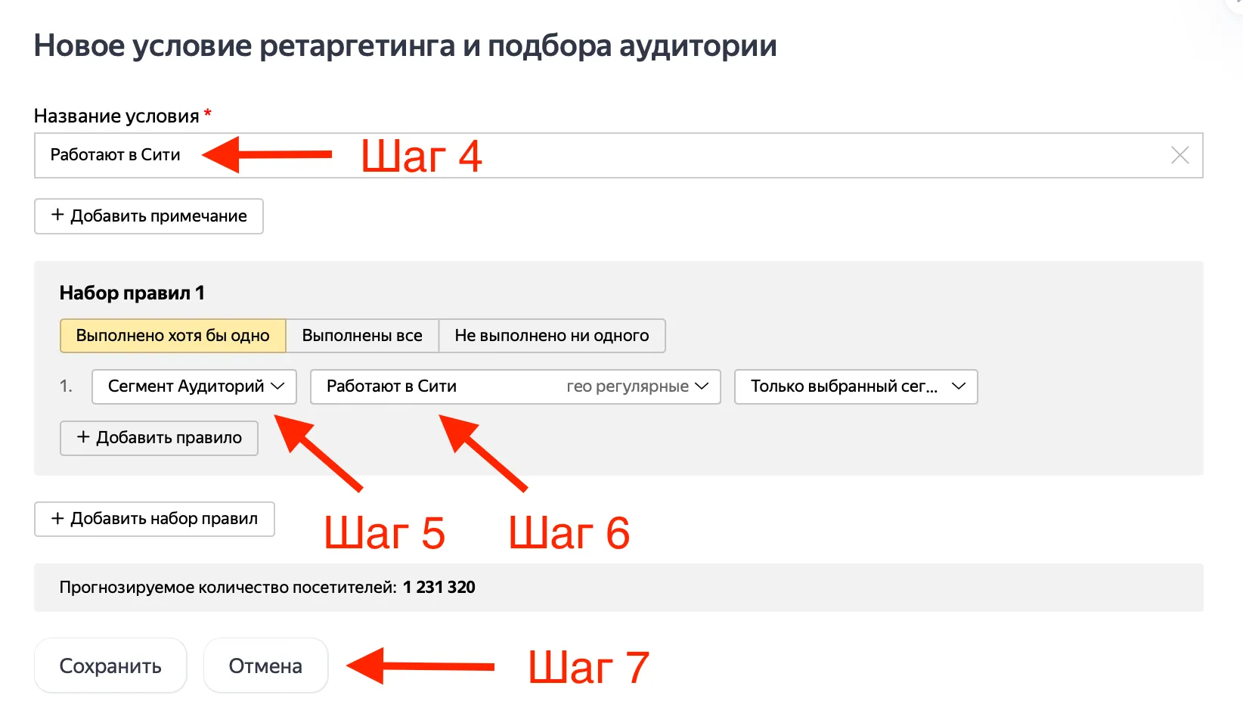
Task: Click the гео регулярные label
Action: coord(627,386)
